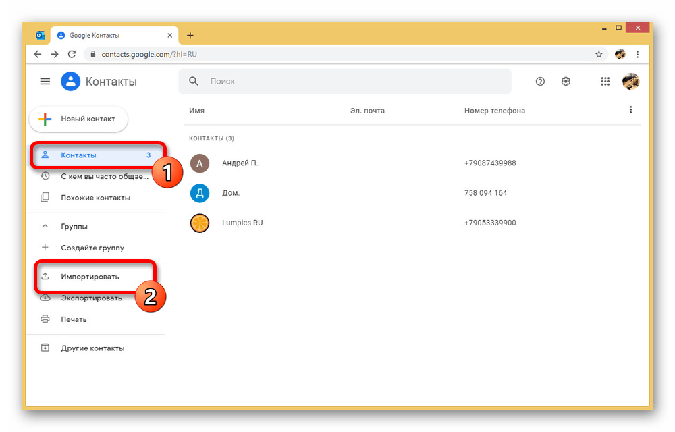Go forward in browser
The width and height of the screenshot is (675, 432).
point(55,54)
